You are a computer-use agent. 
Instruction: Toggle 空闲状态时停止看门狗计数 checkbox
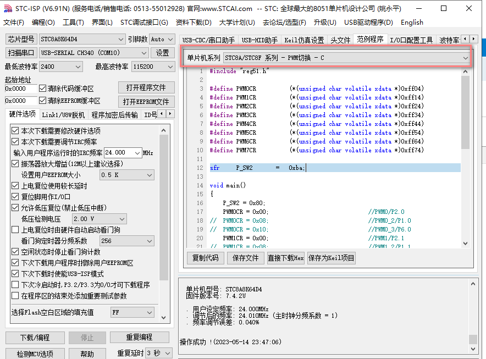[15, 252]
